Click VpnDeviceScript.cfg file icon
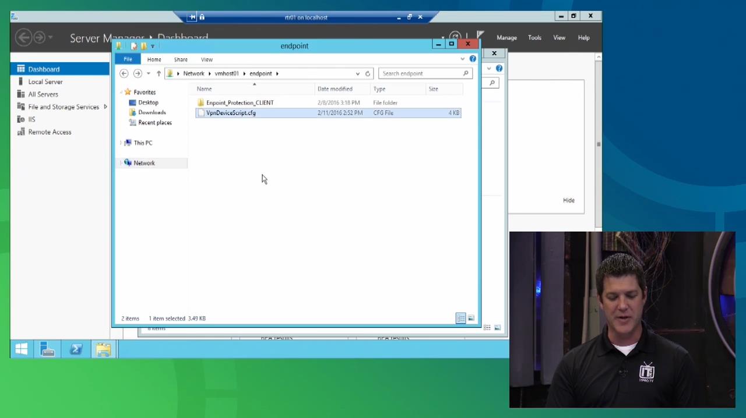The height and width of the screenshot is (418, 746). 200,113
